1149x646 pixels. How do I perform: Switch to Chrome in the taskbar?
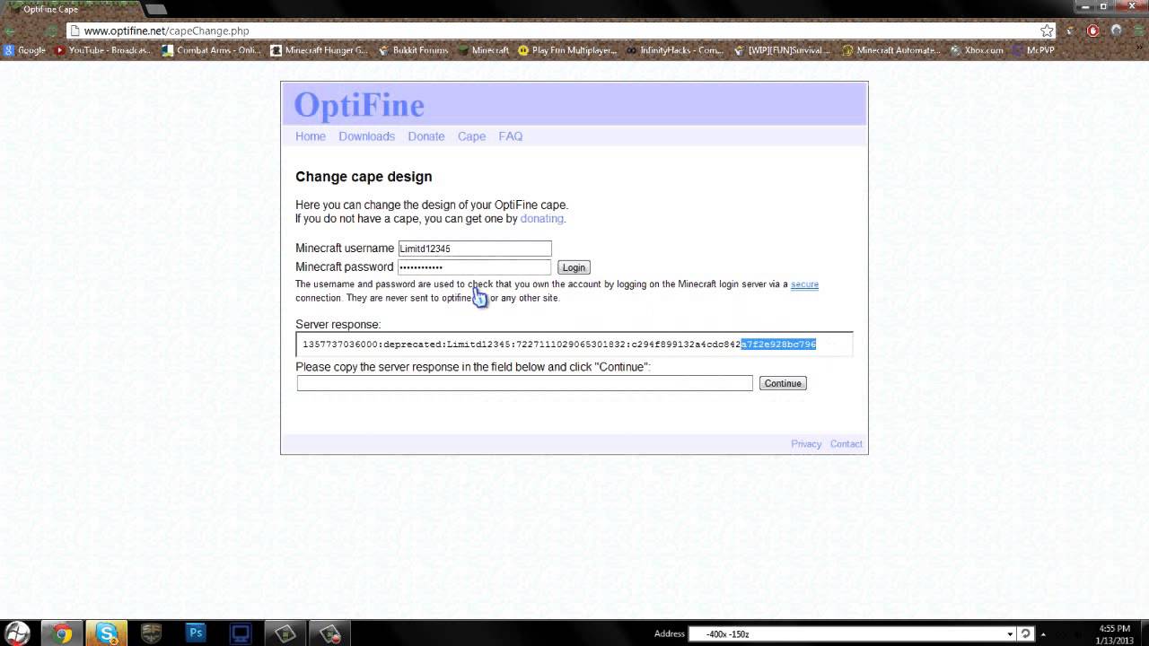tap(63, 633)
